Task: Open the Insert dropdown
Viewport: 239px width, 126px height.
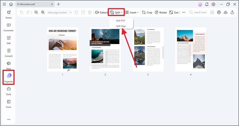Action: coord(132,13)
